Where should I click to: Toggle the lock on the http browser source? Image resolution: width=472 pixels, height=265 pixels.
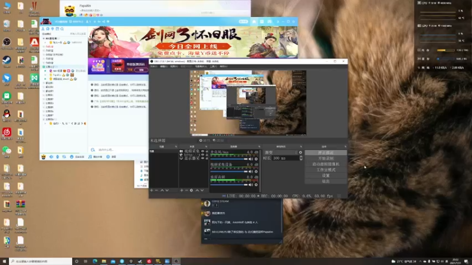(x=206, y=155)
